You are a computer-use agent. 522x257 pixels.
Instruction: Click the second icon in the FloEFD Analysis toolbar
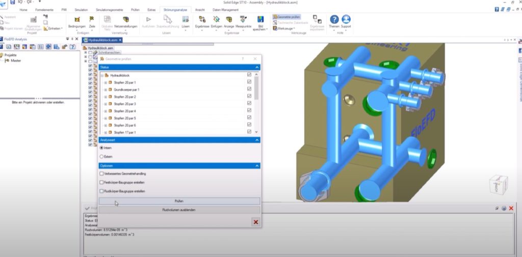9,47
